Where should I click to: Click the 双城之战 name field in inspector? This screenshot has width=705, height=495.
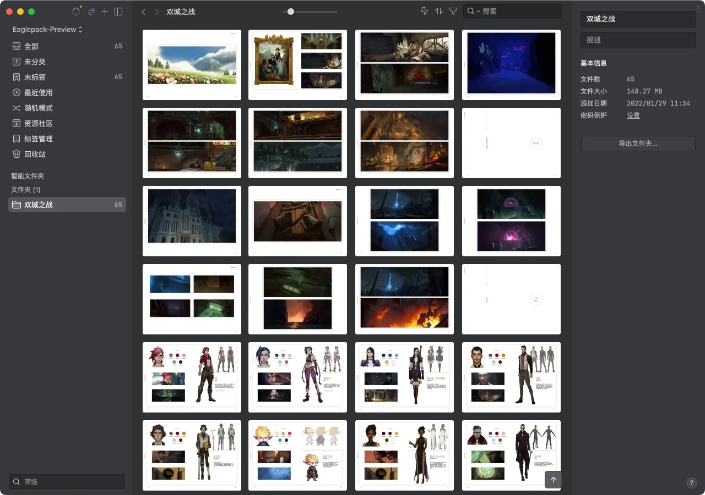[638, 19]
